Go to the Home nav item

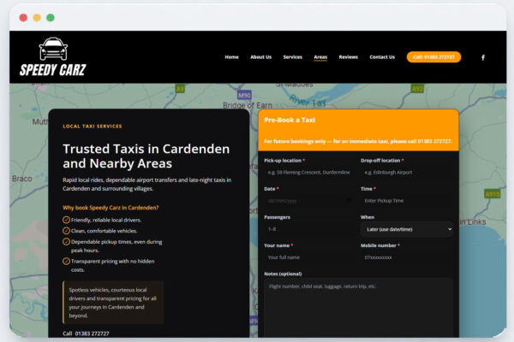(231, 57)
